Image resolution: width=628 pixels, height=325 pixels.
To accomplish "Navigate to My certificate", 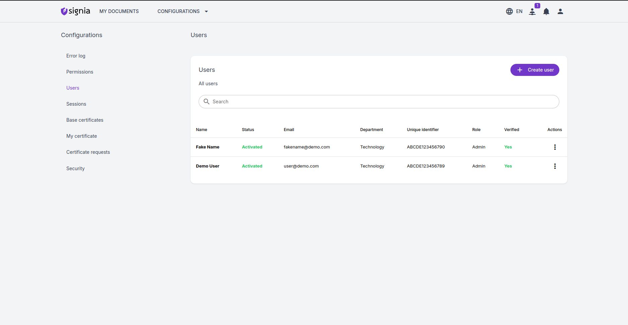I will coord(81,136).
